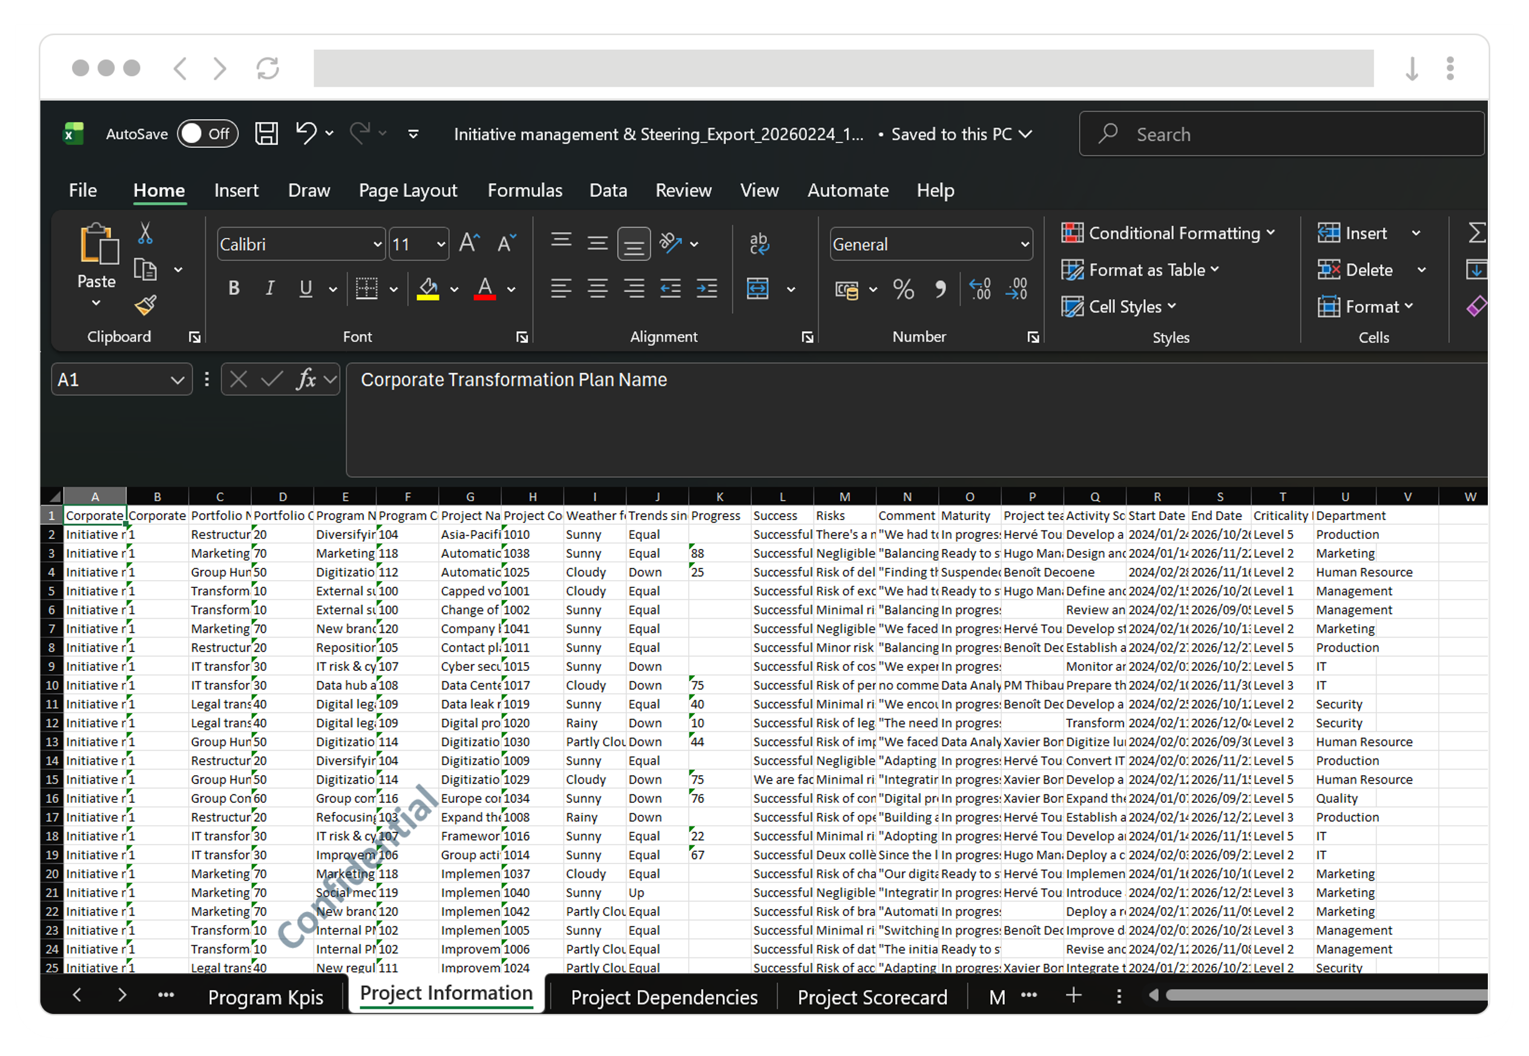Screen dimensions: 1529x1056
Task: Click the Cut scissors icon
Action: [x=145, y=234]
